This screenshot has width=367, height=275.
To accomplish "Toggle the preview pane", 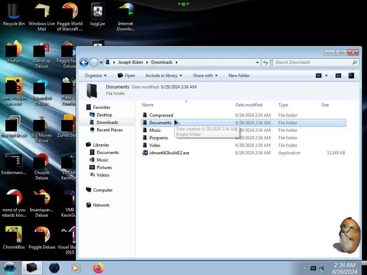I will tap(338, 76).
